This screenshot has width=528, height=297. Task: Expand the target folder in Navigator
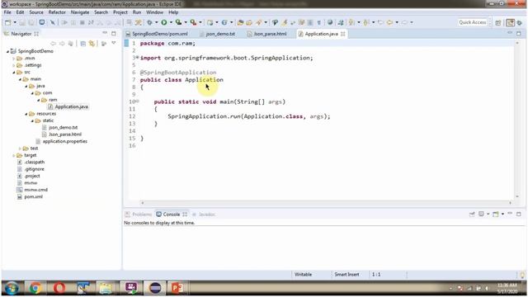pyautogui.click(x=14, y=155)
